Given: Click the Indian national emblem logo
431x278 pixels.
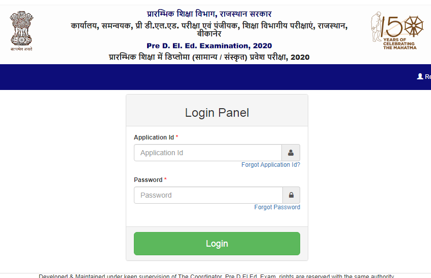Looking at the screenshot, I should tap(21, 31).
